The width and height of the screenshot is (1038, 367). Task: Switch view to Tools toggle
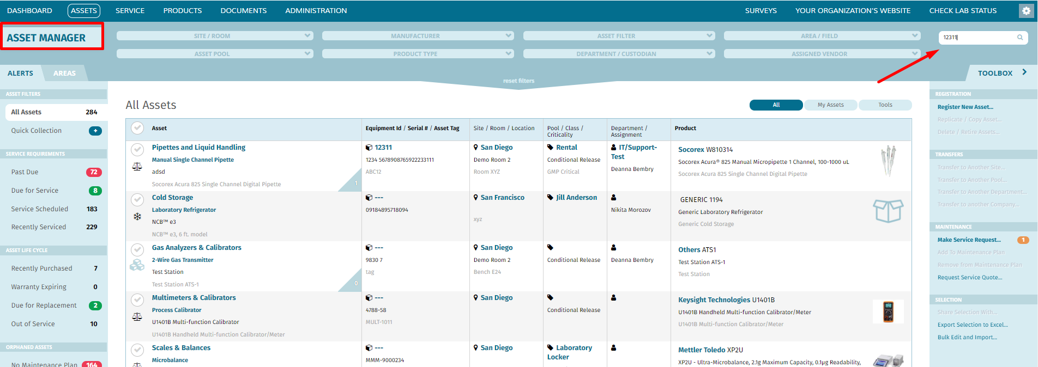[885, 105]
